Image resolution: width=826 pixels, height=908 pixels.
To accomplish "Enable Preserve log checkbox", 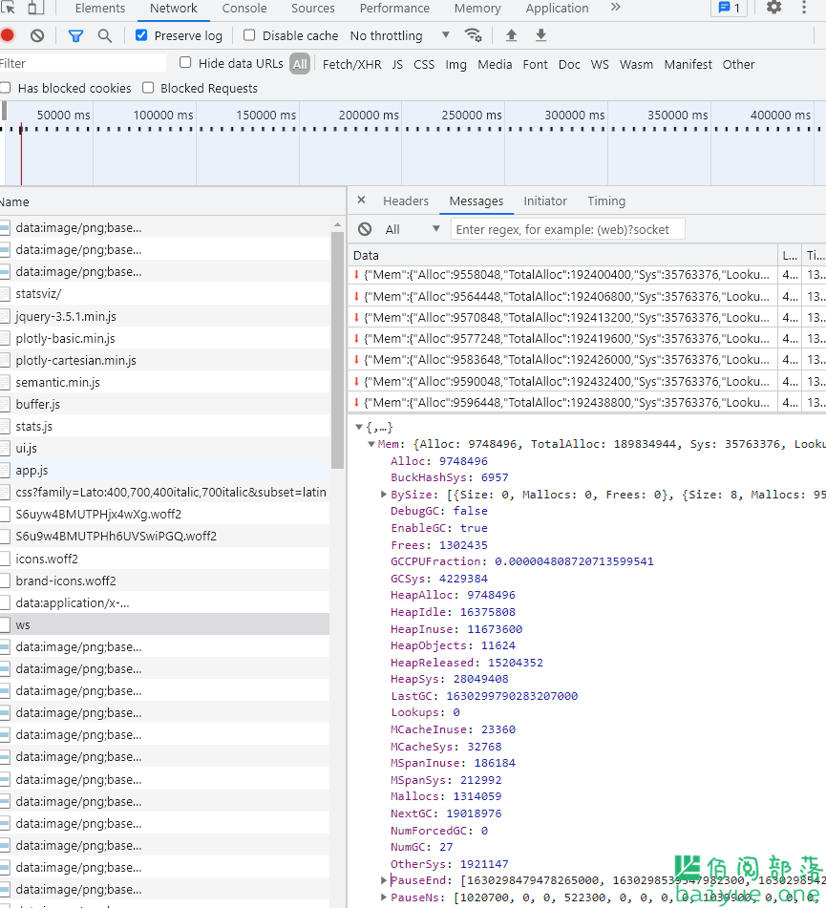I will pos(140,35).
